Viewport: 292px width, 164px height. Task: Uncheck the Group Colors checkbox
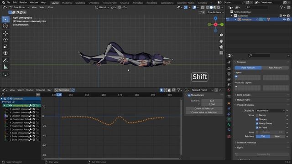[257, 123]
